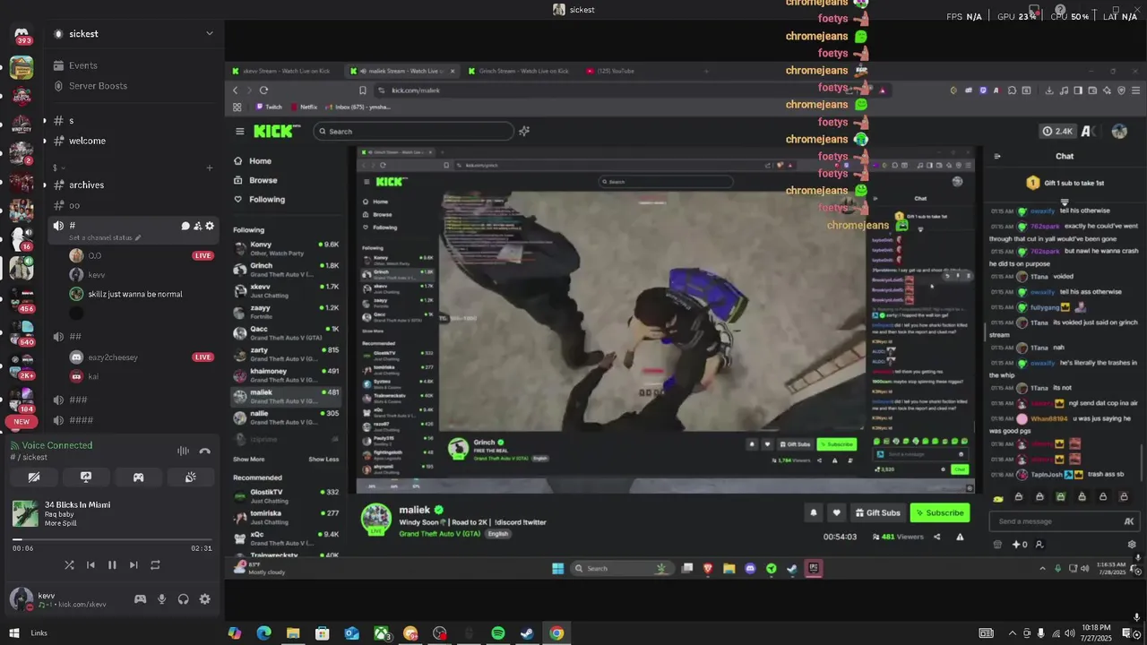
Task: Click kevv's avatar in the user panel
Action: [21, 599]
